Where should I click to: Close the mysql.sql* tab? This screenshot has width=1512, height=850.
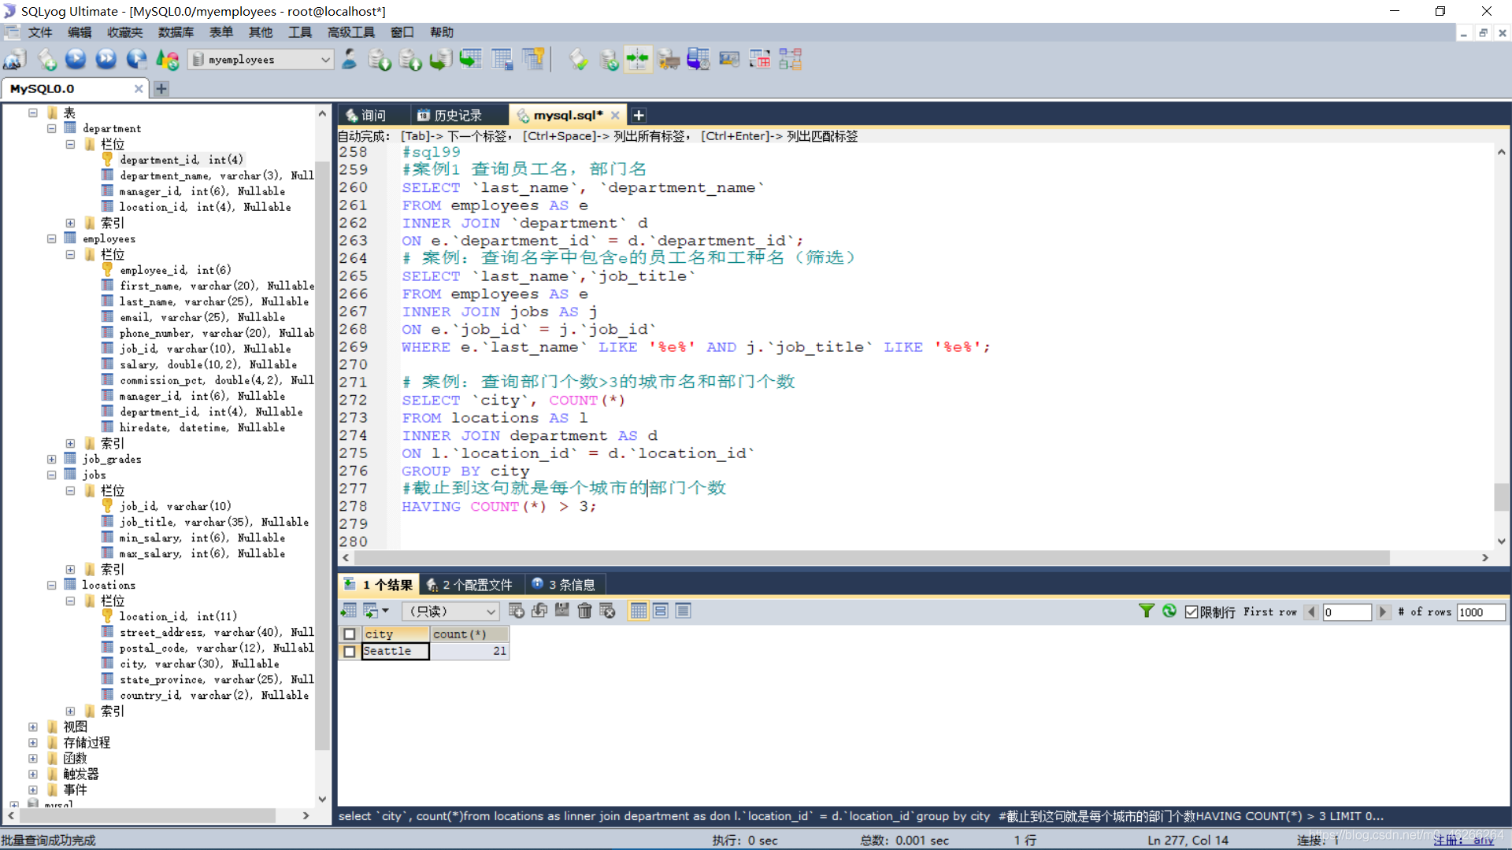(x=615, y=116)
